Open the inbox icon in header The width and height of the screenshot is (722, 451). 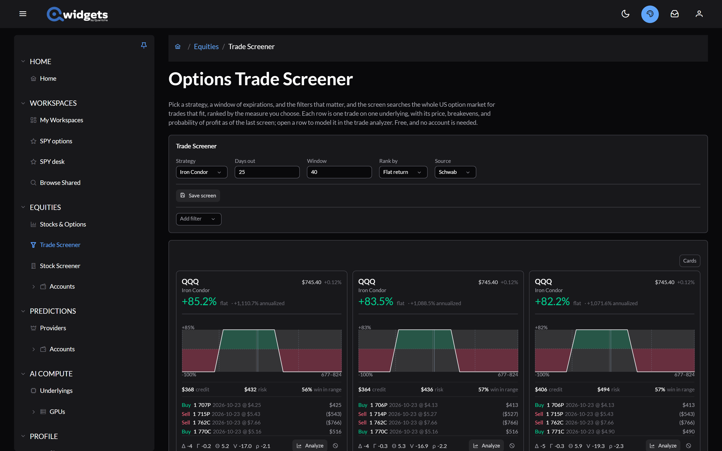(x=675, y=14)
